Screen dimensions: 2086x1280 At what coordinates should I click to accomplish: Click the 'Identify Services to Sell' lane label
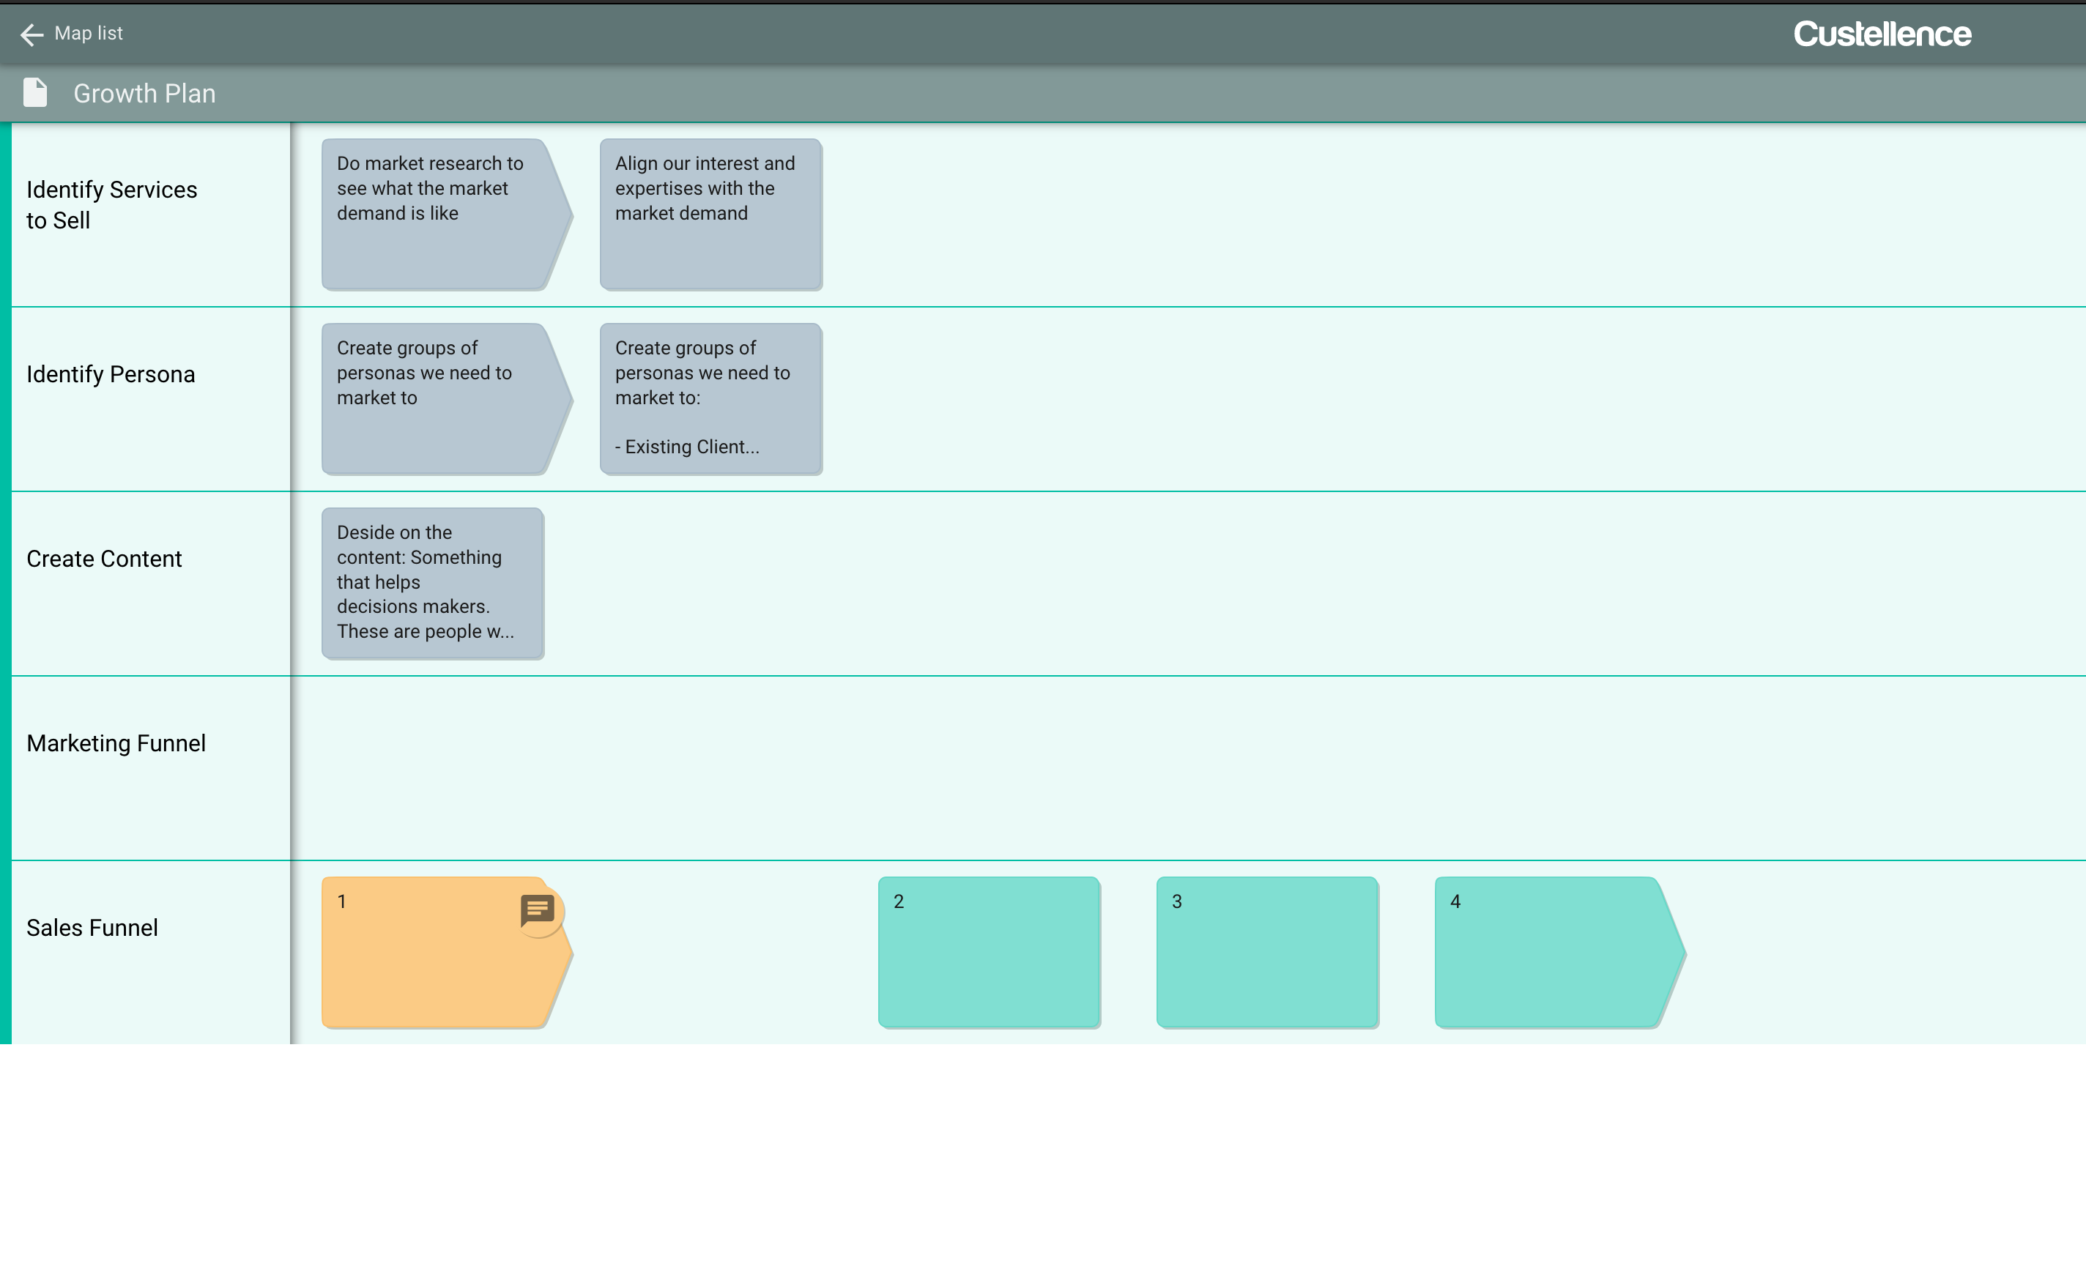[112, 205]
